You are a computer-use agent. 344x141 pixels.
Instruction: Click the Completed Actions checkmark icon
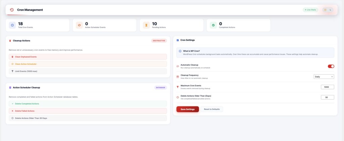[213, 25]
